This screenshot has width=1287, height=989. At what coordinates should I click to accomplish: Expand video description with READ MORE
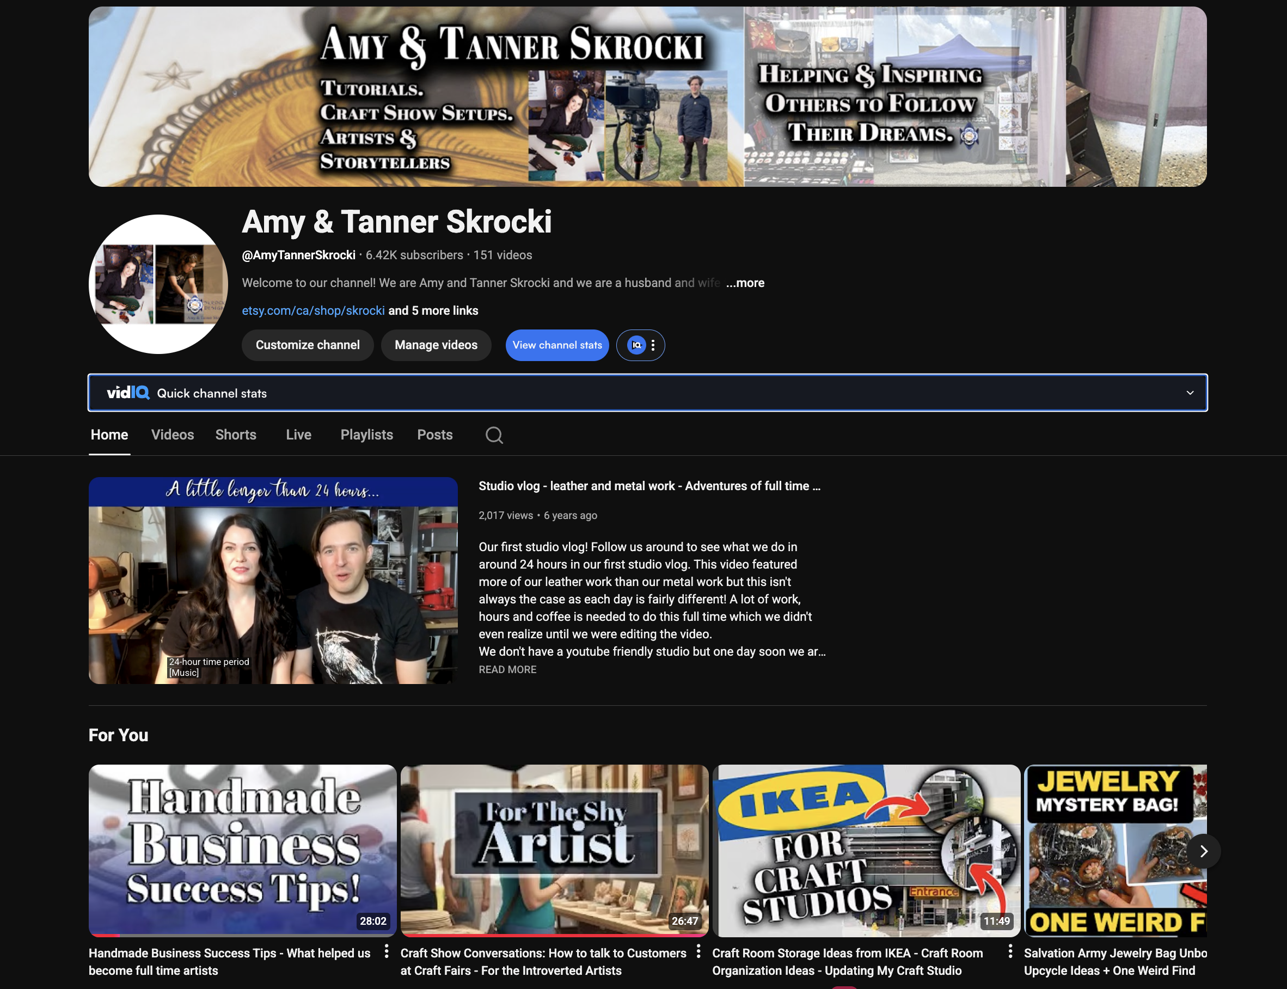pyautogui.click(x=507, y=669)
